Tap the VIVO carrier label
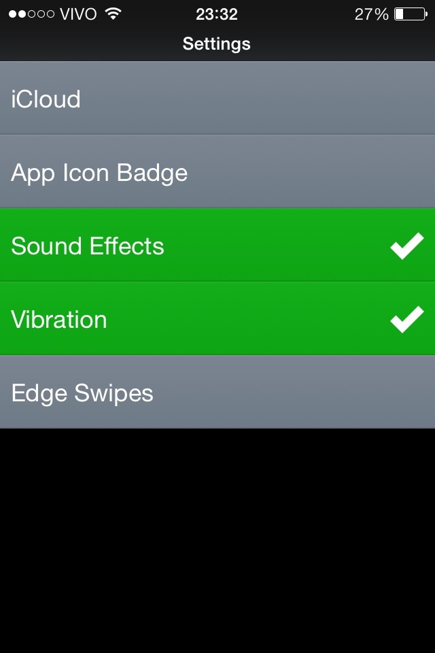The image size is (435, 653). [78, 14]
